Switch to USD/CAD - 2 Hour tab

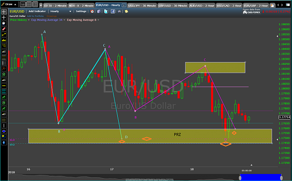click(x=229, y=6)
